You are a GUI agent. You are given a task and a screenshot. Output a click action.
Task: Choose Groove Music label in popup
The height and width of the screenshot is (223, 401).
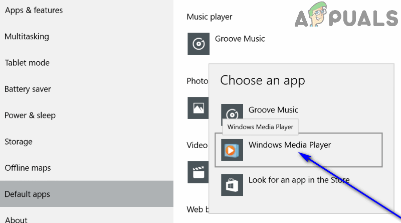point(273,109)
